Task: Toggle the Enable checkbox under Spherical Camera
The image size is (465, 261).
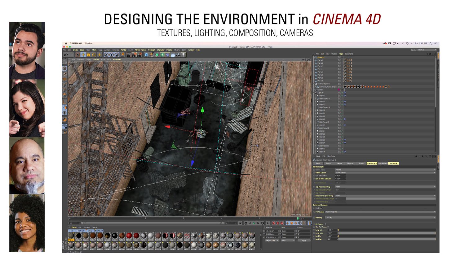Action: point(322,208)
